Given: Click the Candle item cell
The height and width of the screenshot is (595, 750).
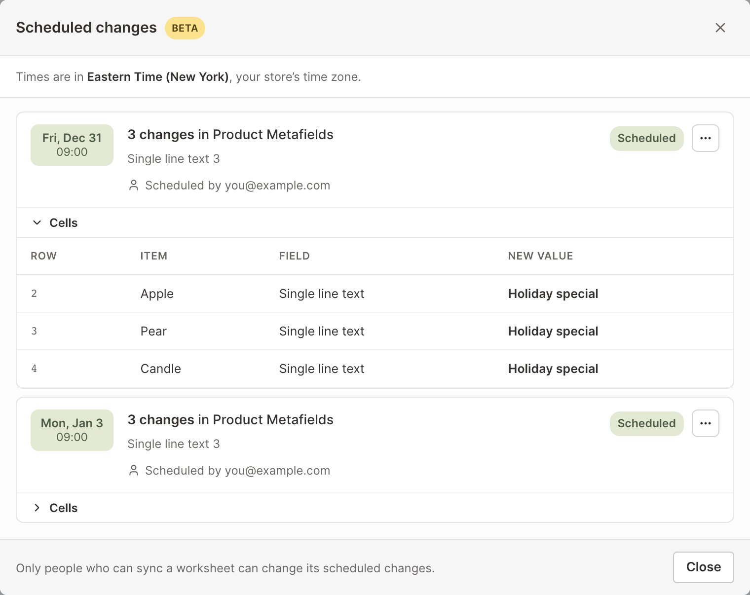Looking at the screenshot, I should point(161,369).
